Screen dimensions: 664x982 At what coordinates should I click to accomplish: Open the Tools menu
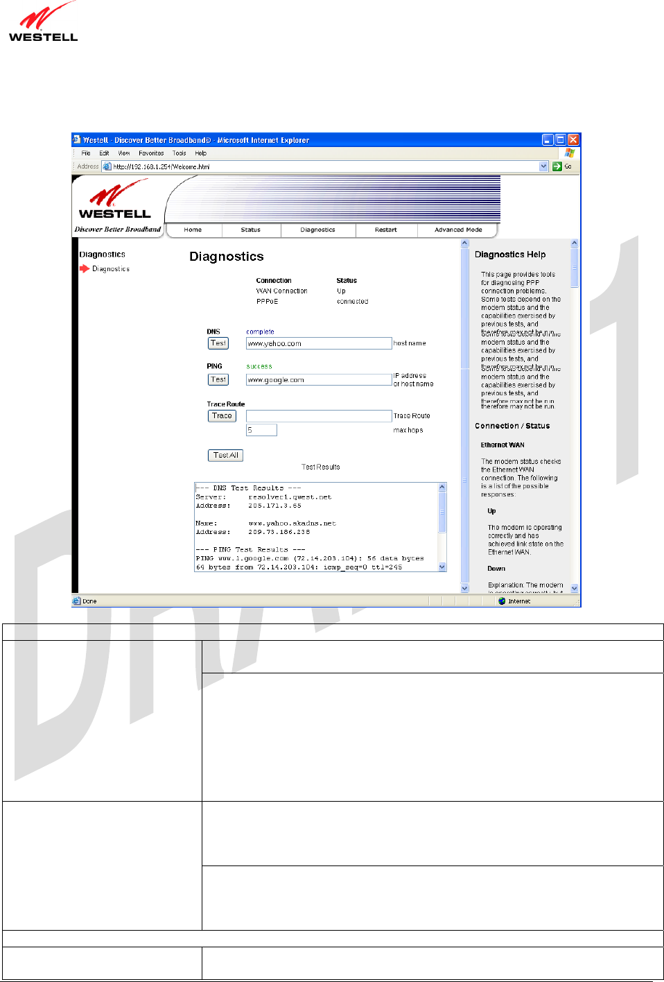(180, 153)
